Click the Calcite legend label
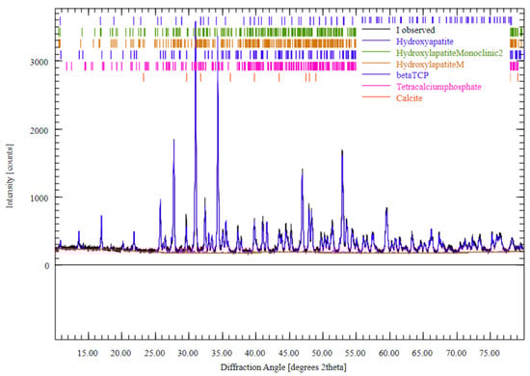The height and width of the screenshot is (376, 530). 409,98
